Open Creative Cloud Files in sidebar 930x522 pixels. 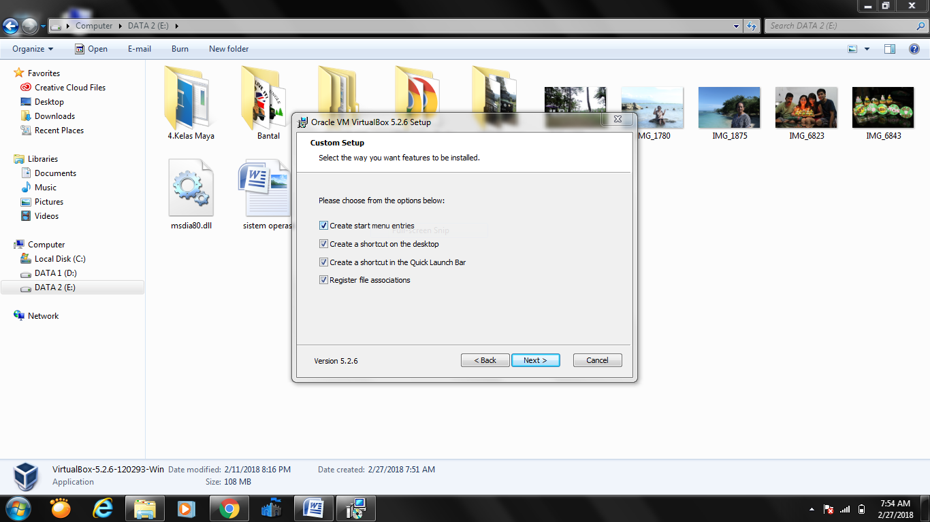coord(70,88)
